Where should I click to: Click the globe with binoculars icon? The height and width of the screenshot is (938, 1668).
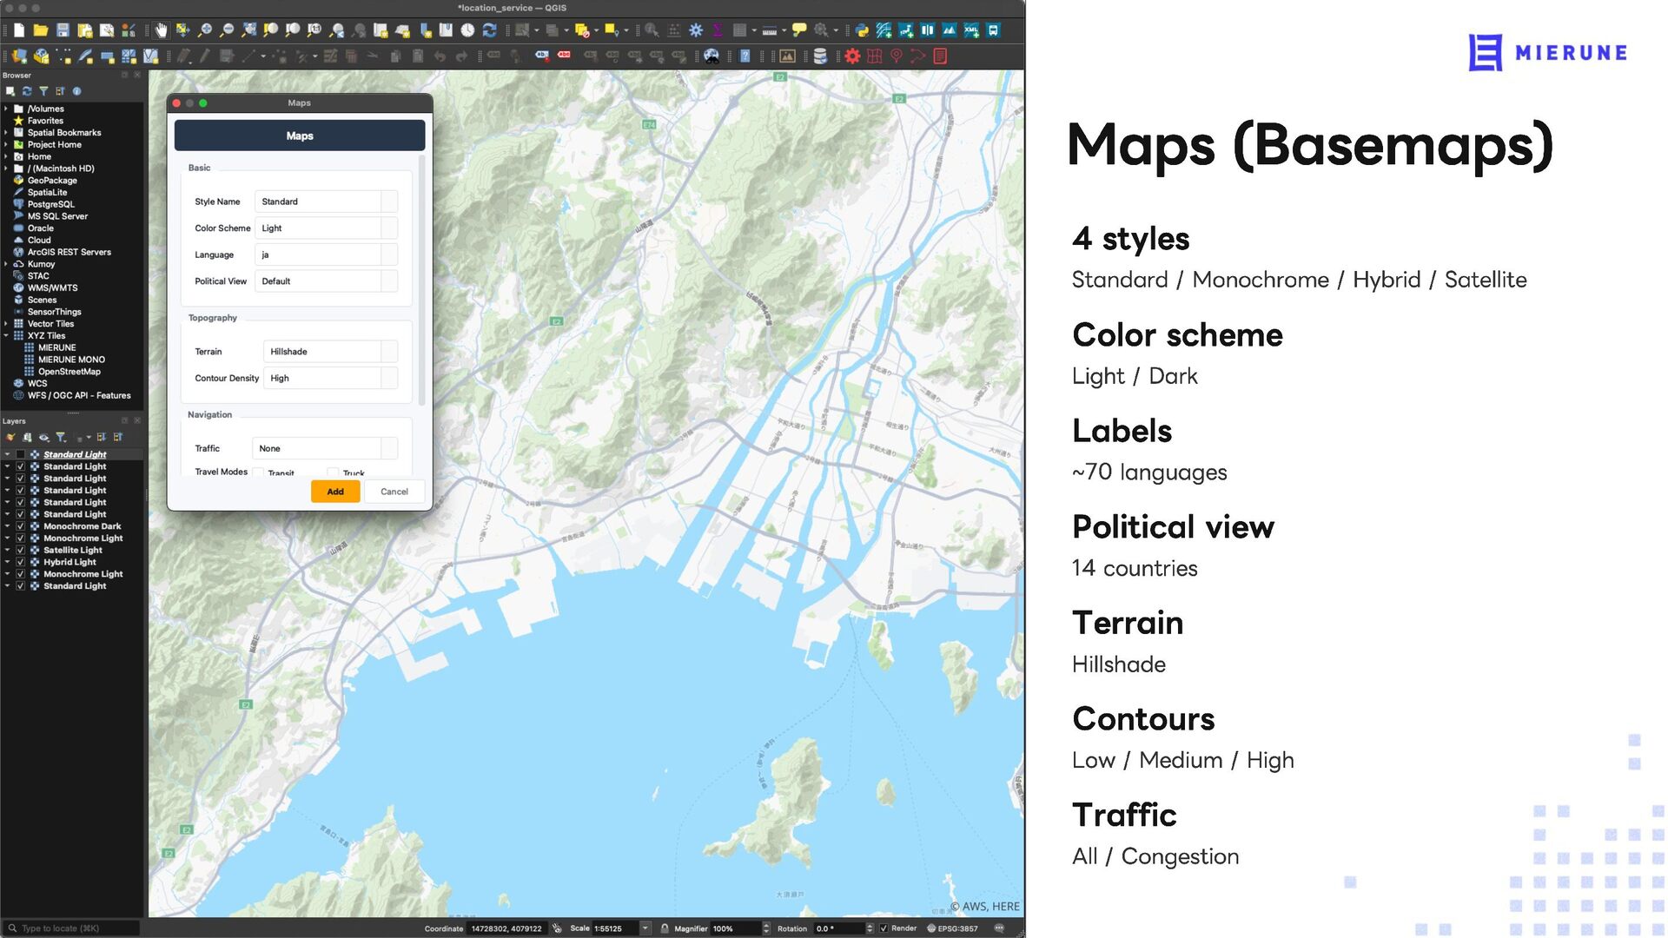click(x=712, y=56)
